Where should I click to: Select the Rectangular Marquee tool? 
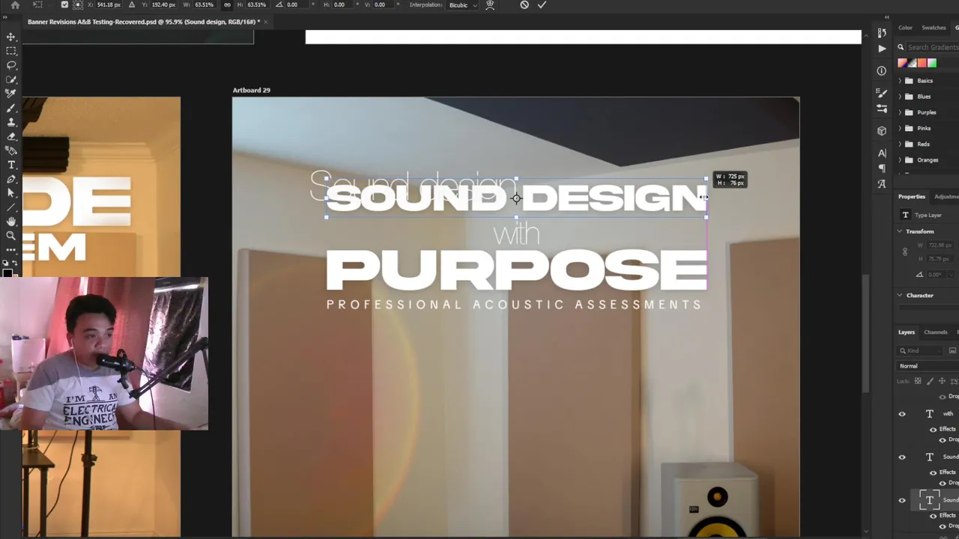pyautogui.click(x=10, y=51)
